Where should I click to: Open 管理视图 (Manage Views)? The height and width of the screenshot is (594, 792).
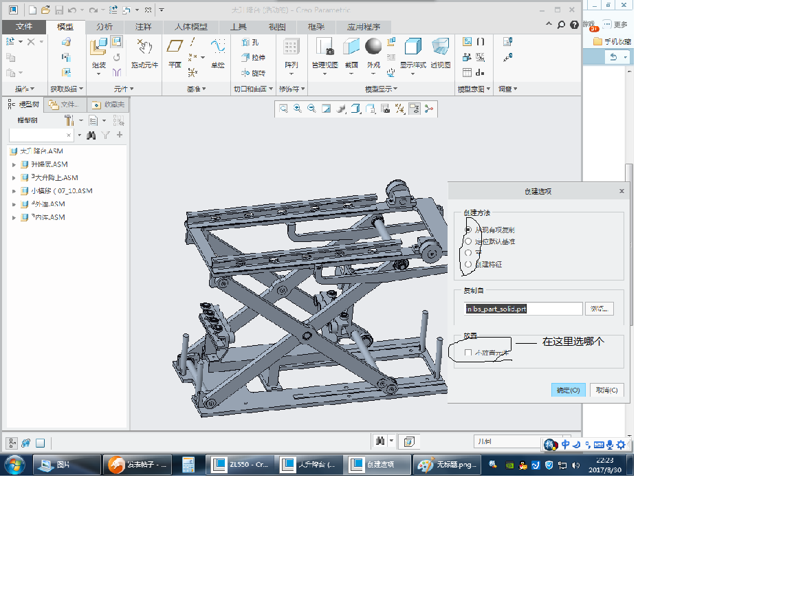324,54
